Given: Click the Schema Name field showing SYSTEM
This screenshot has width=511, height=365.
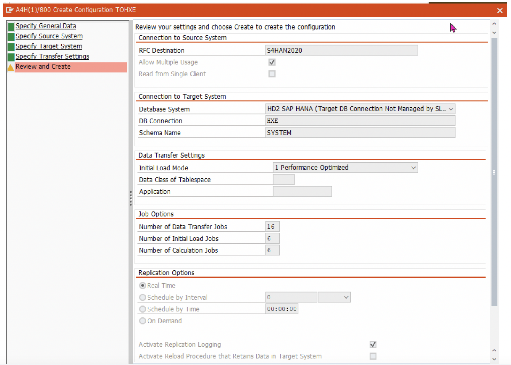Looking at the screenshot, I should [360, 133].
